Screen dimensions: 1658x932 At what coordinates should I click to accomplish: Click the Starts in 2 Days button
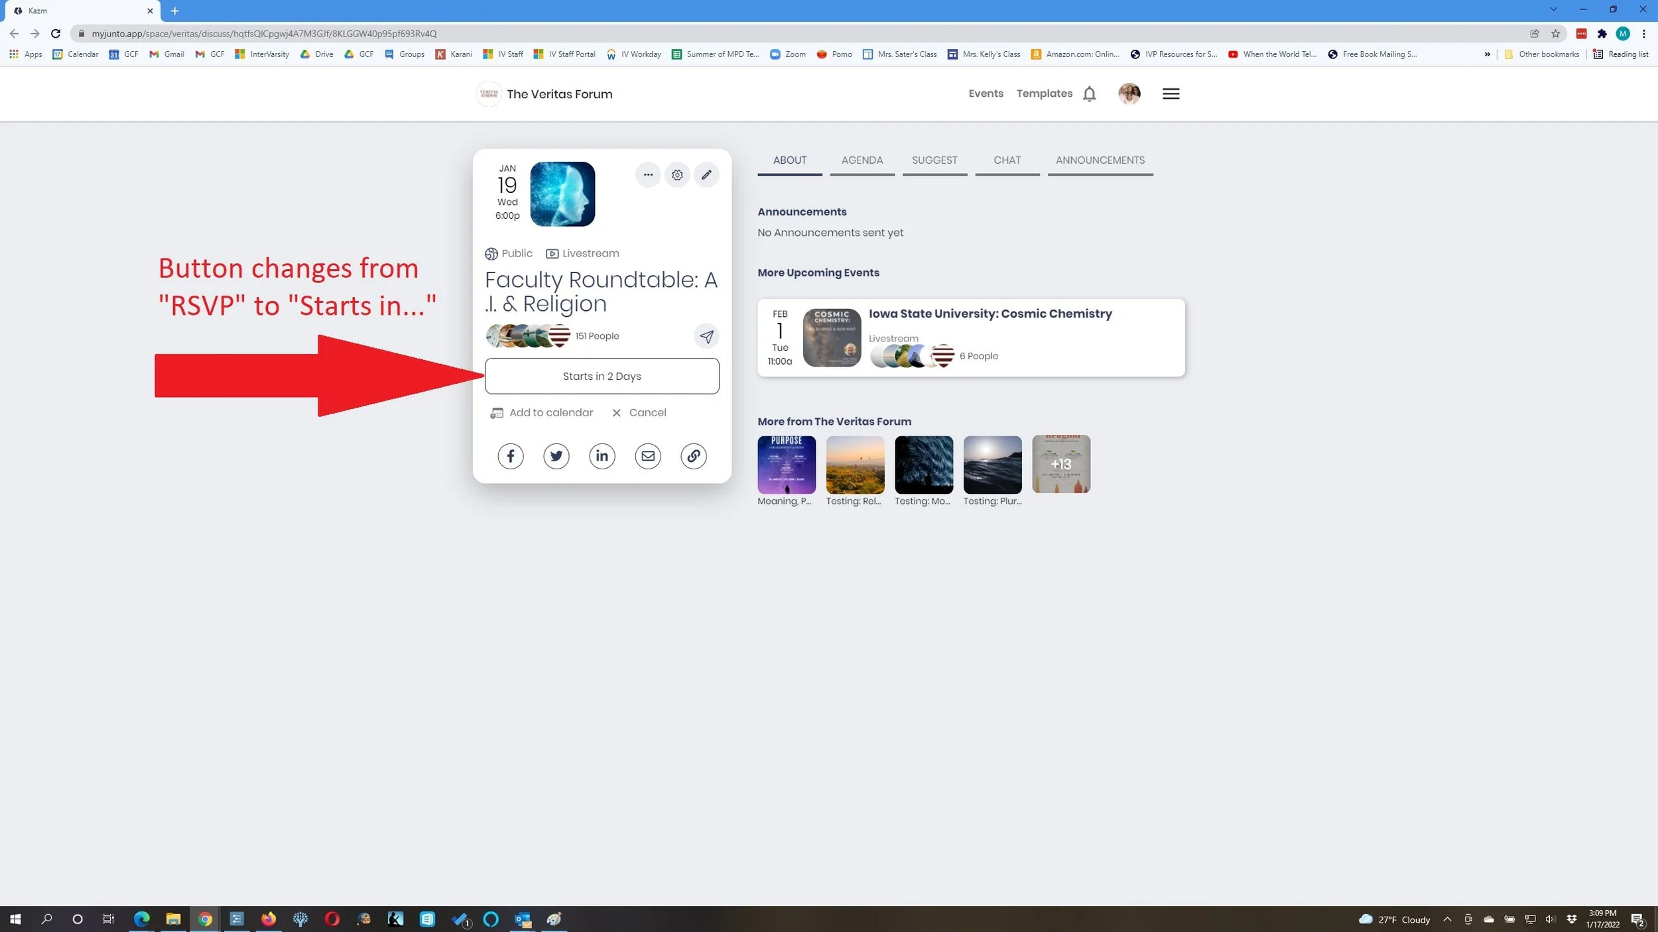(x=602, y=376)
